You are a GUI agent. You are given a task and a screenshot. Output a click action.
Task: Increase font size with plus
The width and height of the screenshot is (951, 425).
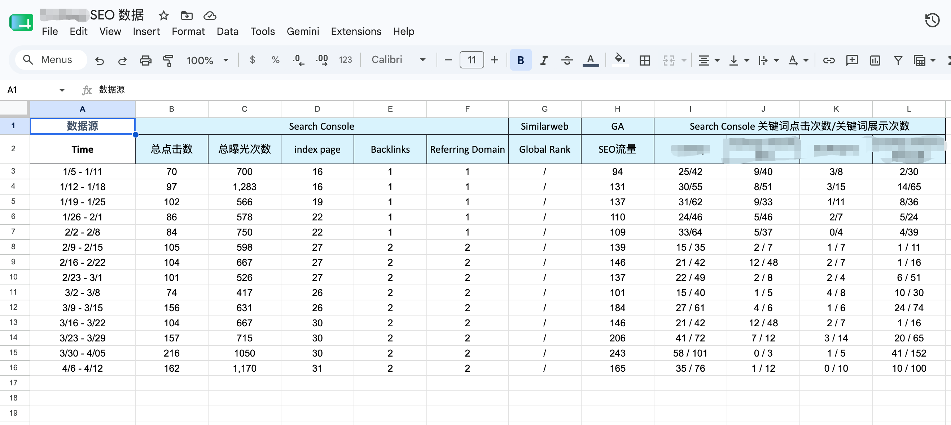click(495, 60)
